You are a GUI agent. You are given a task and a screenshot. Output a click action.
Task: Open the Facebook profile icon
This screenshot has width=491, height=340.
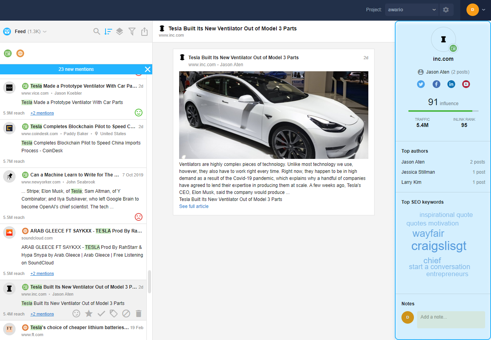point(436,84)
